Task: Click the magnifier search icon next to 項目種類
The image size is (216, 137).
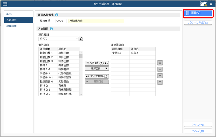Action: 81,39
